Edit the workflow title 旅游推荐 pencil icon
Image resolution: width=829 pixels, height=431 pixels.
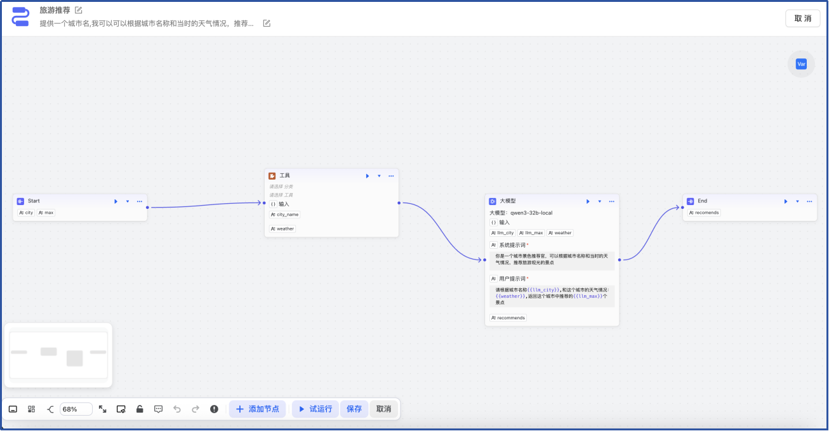click(x=79, y=10)
